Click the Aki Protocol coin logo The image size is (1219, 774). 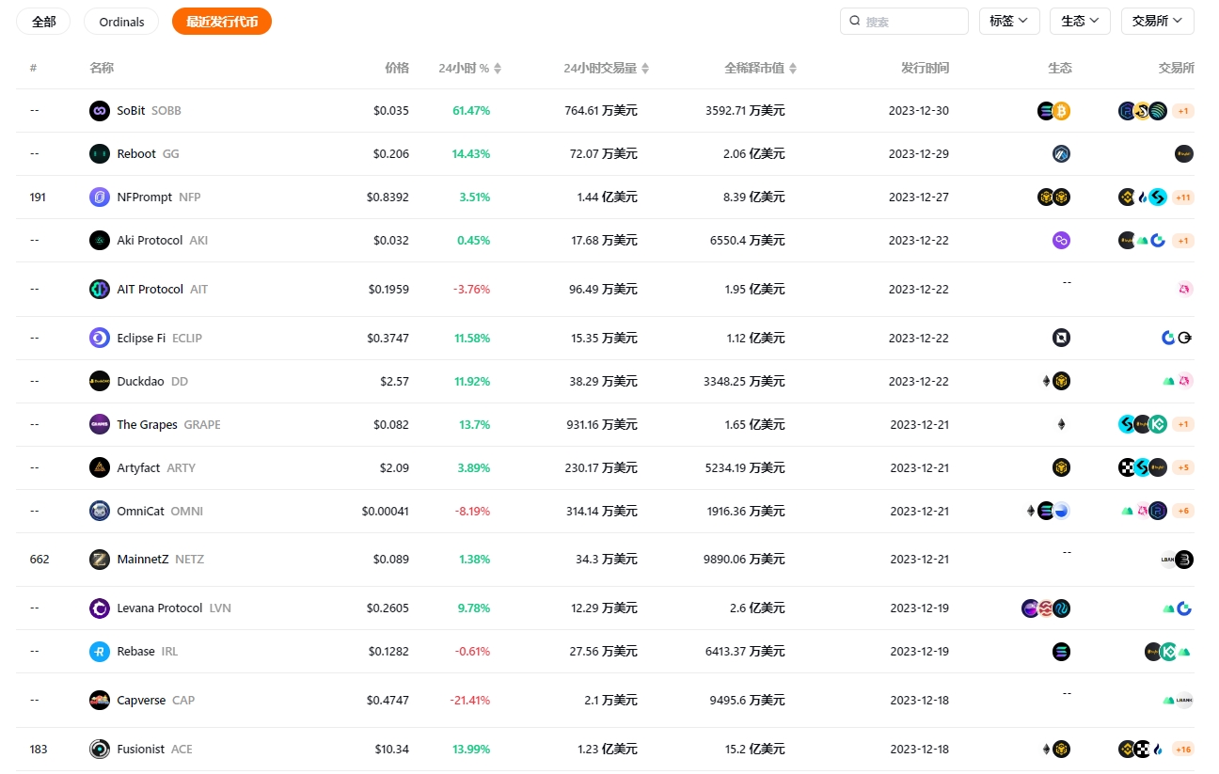click(x=100, y=241)
